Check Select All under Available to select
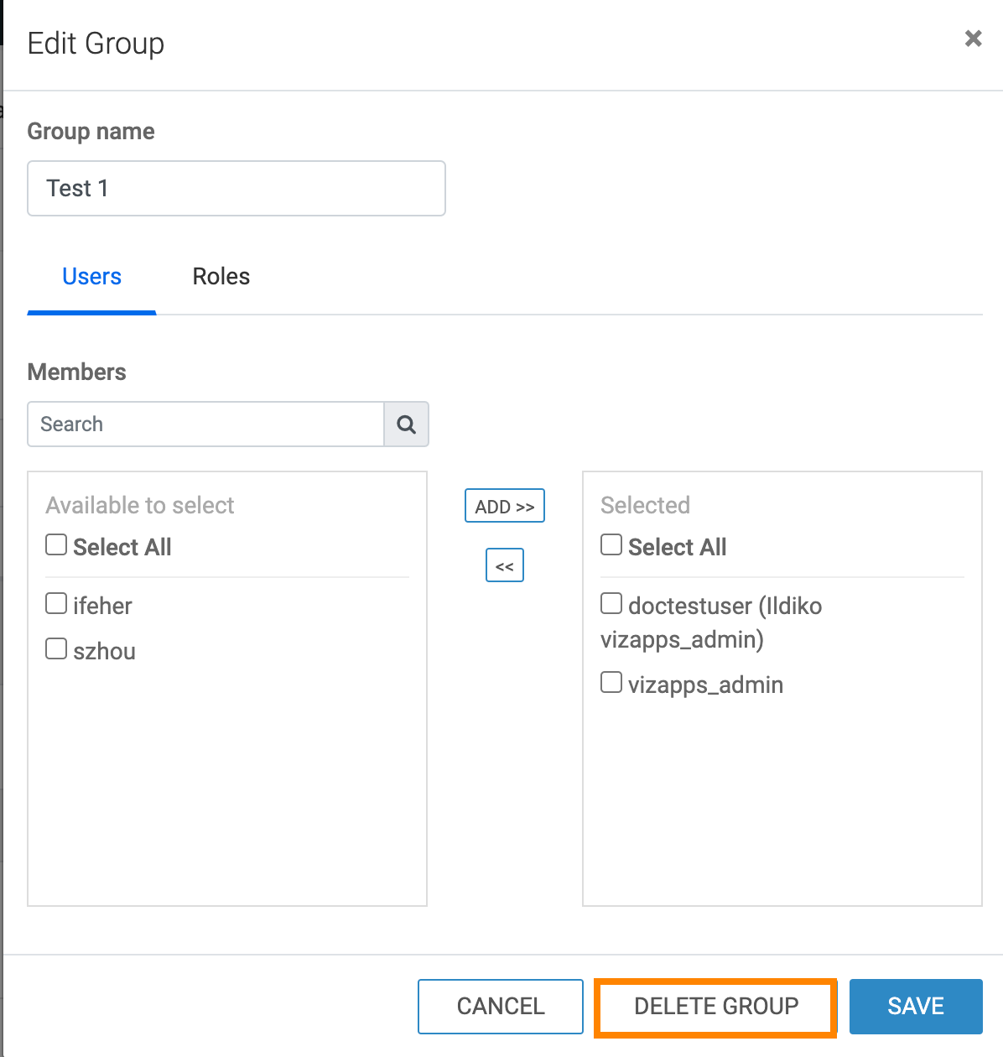 click(56, 545)
